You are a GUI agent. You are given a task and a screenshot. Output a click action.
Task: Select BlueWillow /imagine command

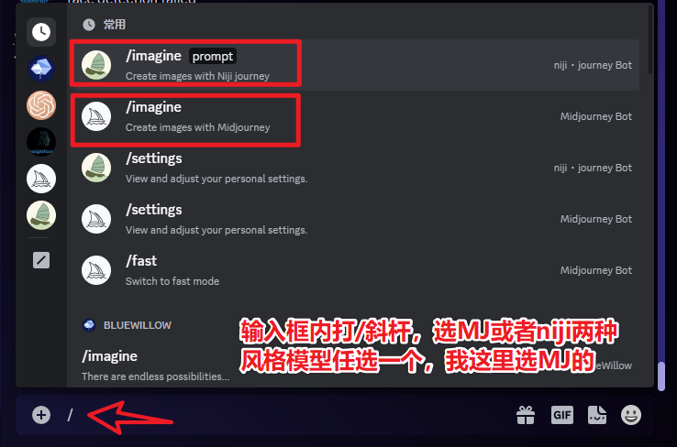(x=354, y=365)
